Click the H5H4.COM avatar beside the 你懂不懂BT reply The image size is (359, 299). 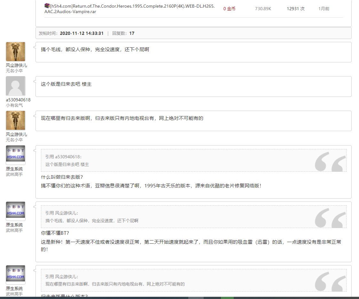click(x=16, y=211)
